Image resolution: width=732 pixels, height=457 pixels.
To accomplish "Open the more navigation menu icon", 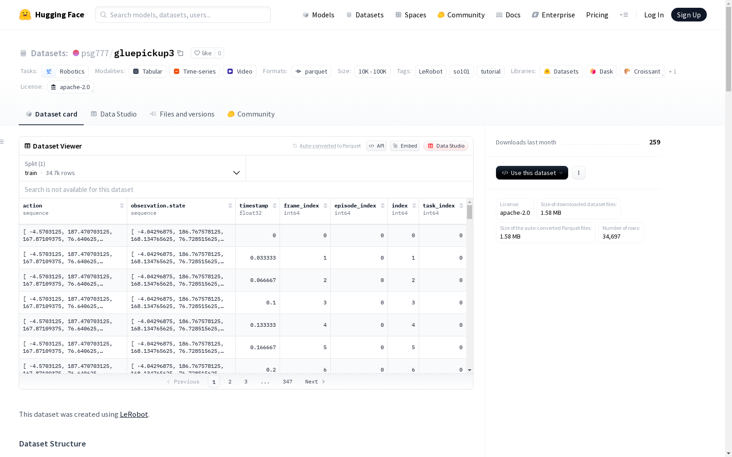I will tap(624, 15).
